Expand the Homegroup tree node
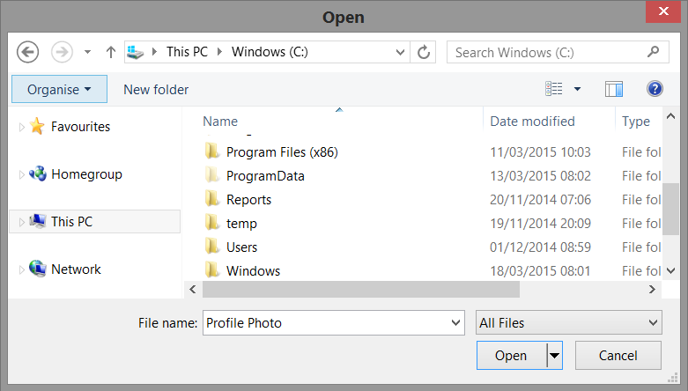The image size is (688, 391). pyautogui.click(x=22, y=174)
